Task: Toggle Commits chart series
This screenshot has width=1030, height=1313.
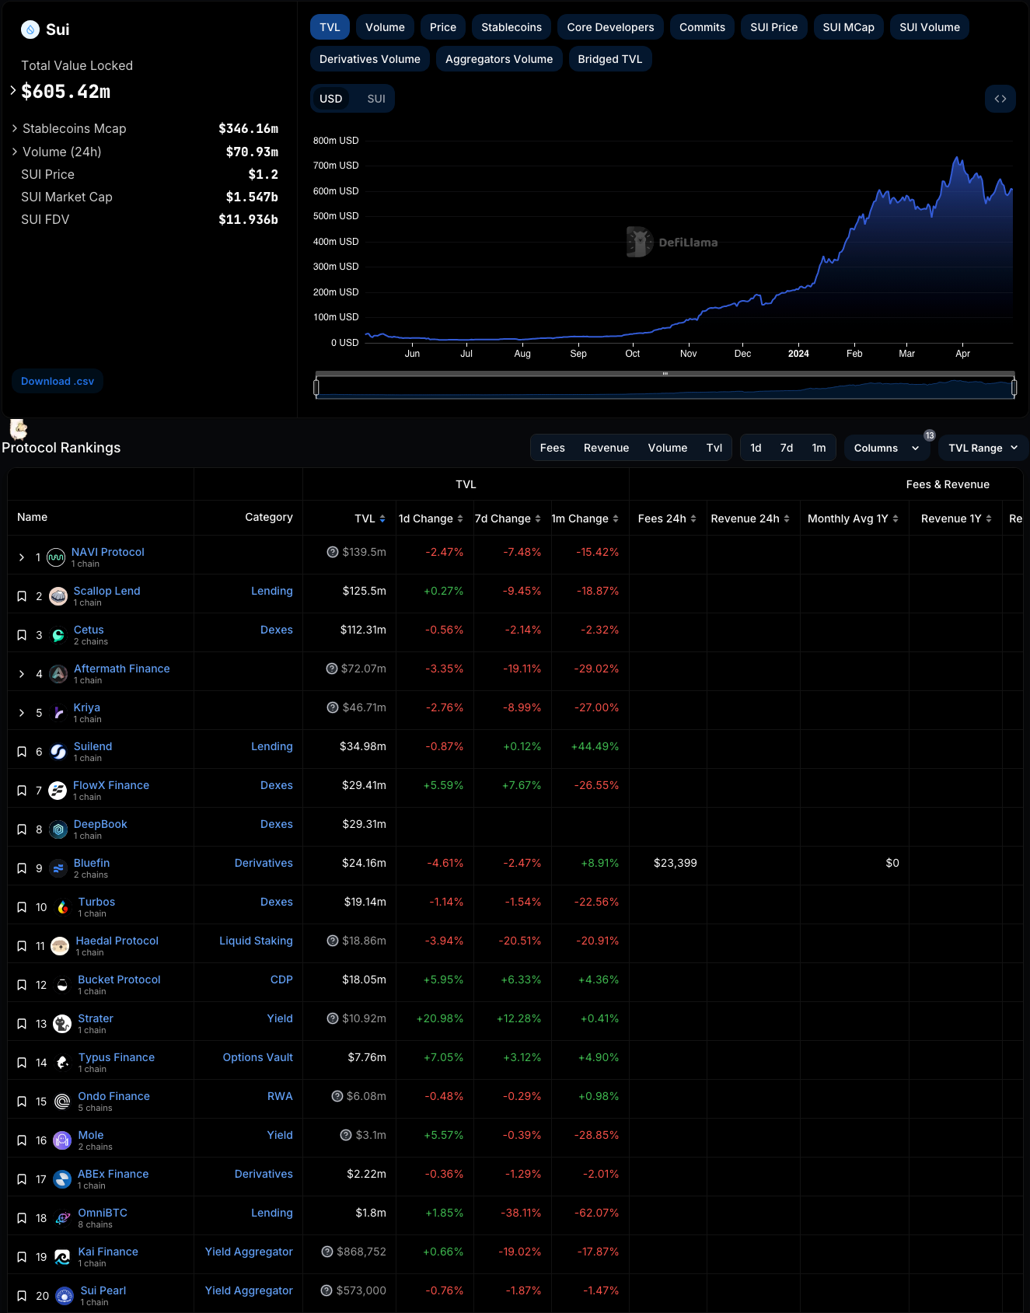Action: coord(702,27)
